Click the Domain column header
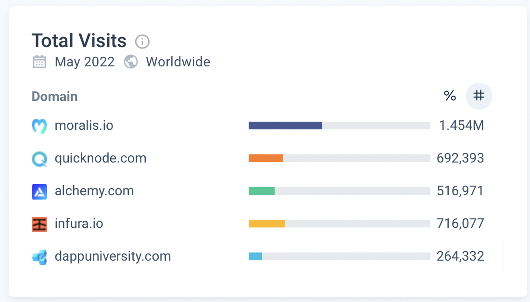The width and height of the screenshot is (530, 302). tap(54, 97)
